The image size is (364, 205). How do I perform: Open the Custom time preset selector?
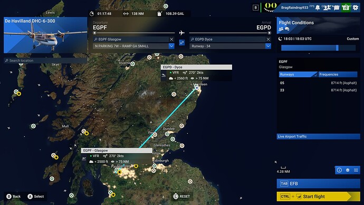[x=352, y=39]
